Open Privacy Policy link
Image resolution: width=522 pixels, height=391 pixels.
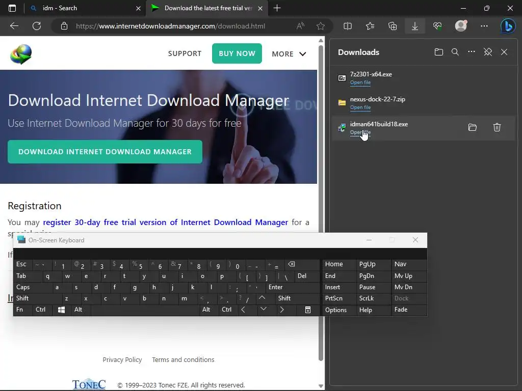pos(122,360)
